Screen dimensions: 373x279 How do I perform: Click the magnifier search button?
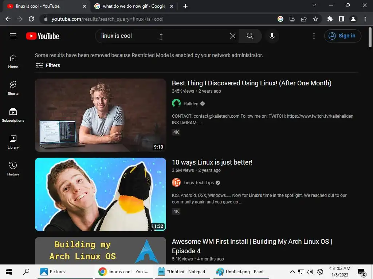point(250,36)
